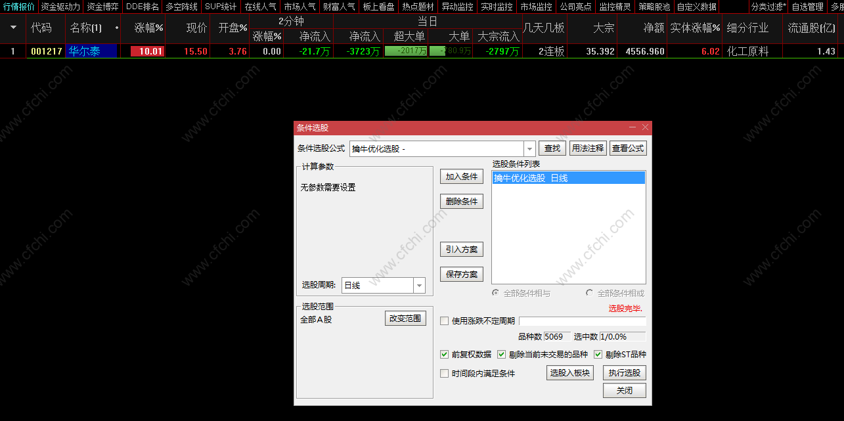Viewport: 844px width, 421px height.
Task: Open the DDE排名 tab
Action: (142, 7)
